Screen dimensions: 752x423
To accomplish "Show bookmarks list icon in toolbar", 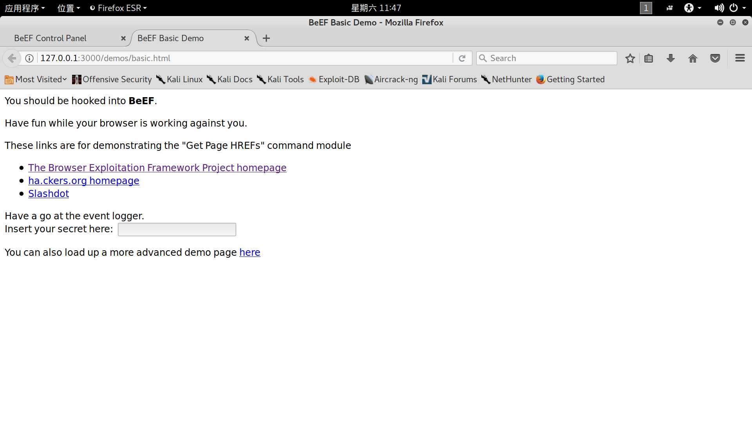I will click(x=649, y=58).
